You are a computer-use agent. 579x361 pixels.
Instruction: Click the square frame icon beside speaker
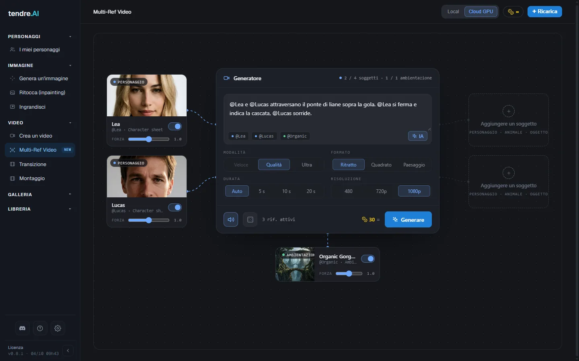250,219
